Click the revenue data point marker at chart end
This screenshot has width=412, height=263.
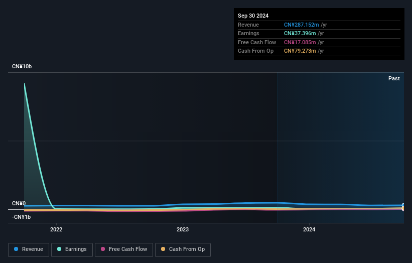pos(403,205)
